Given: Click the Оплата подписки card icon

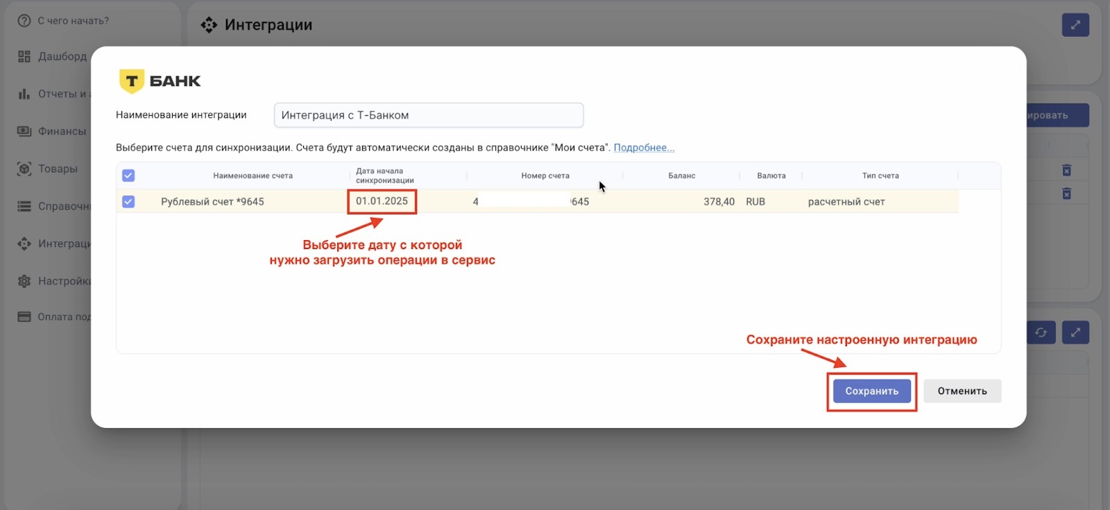Looking at the screenshot, I should (x=24, y=316).
